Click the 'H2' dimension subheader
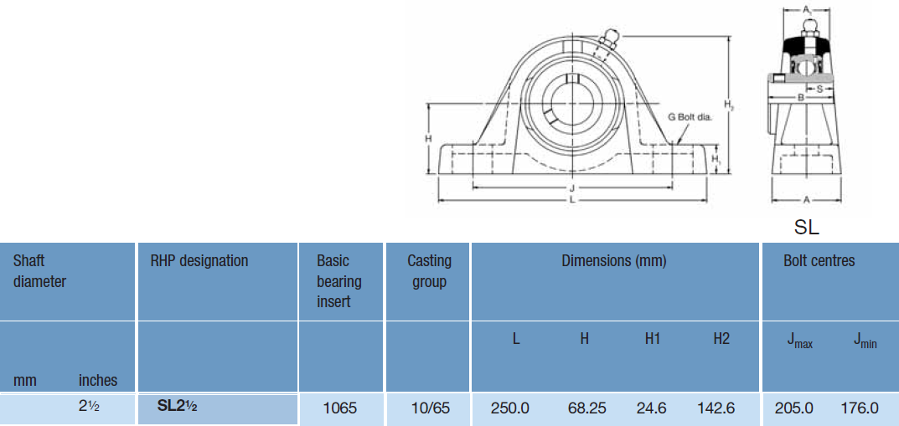Screen dimensions: 899x426 coord(721,339)
